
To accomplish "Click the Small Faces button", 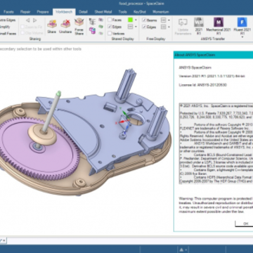I will pos(8,33).
